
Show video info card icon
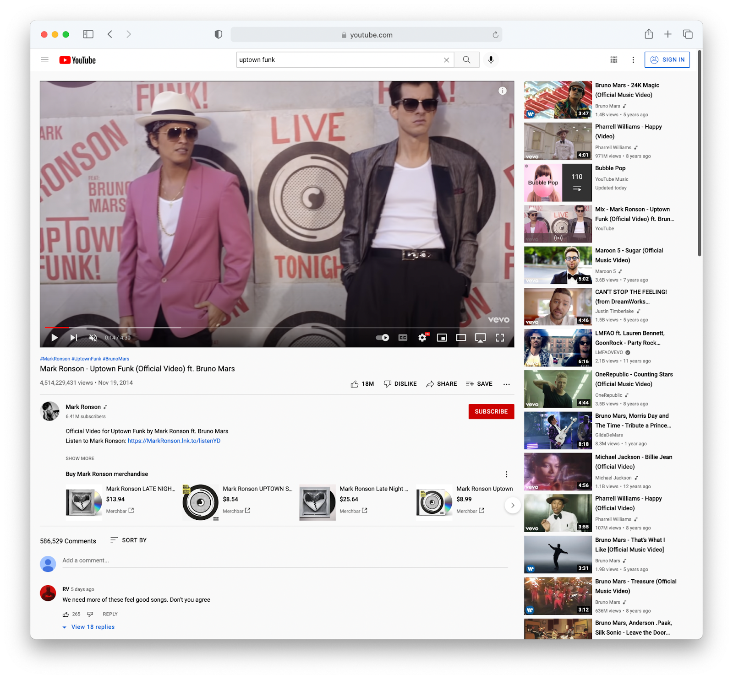[503, 91]
